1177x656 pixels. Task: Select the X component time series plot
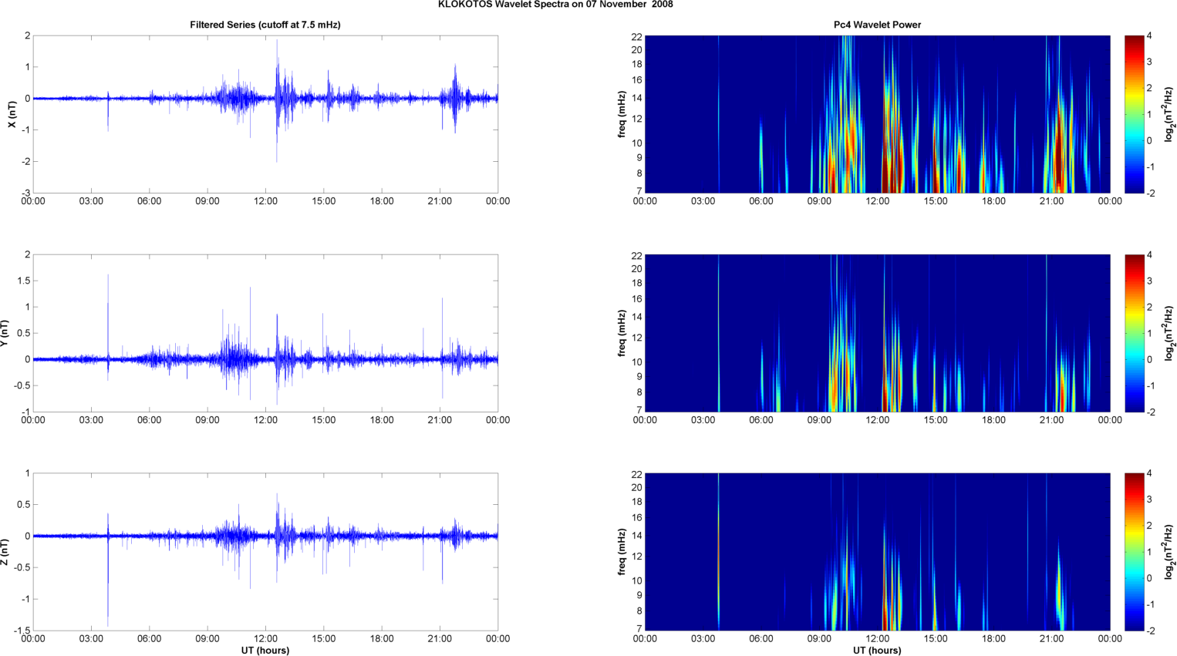pos(265,114)
